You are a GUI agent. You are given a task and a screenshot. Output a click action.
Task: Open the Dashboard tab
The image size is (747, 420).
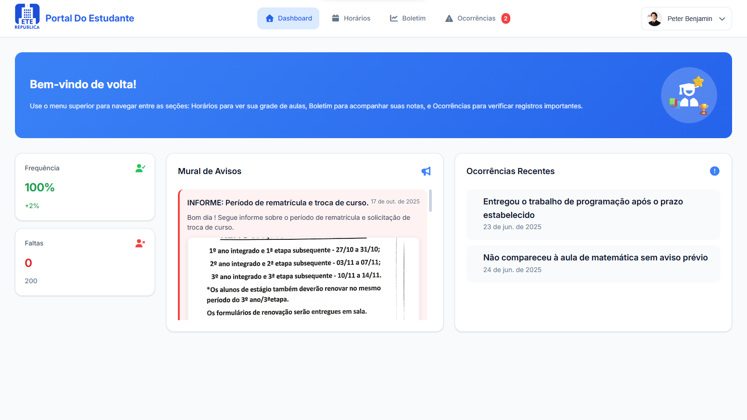(x=288, y=19)
